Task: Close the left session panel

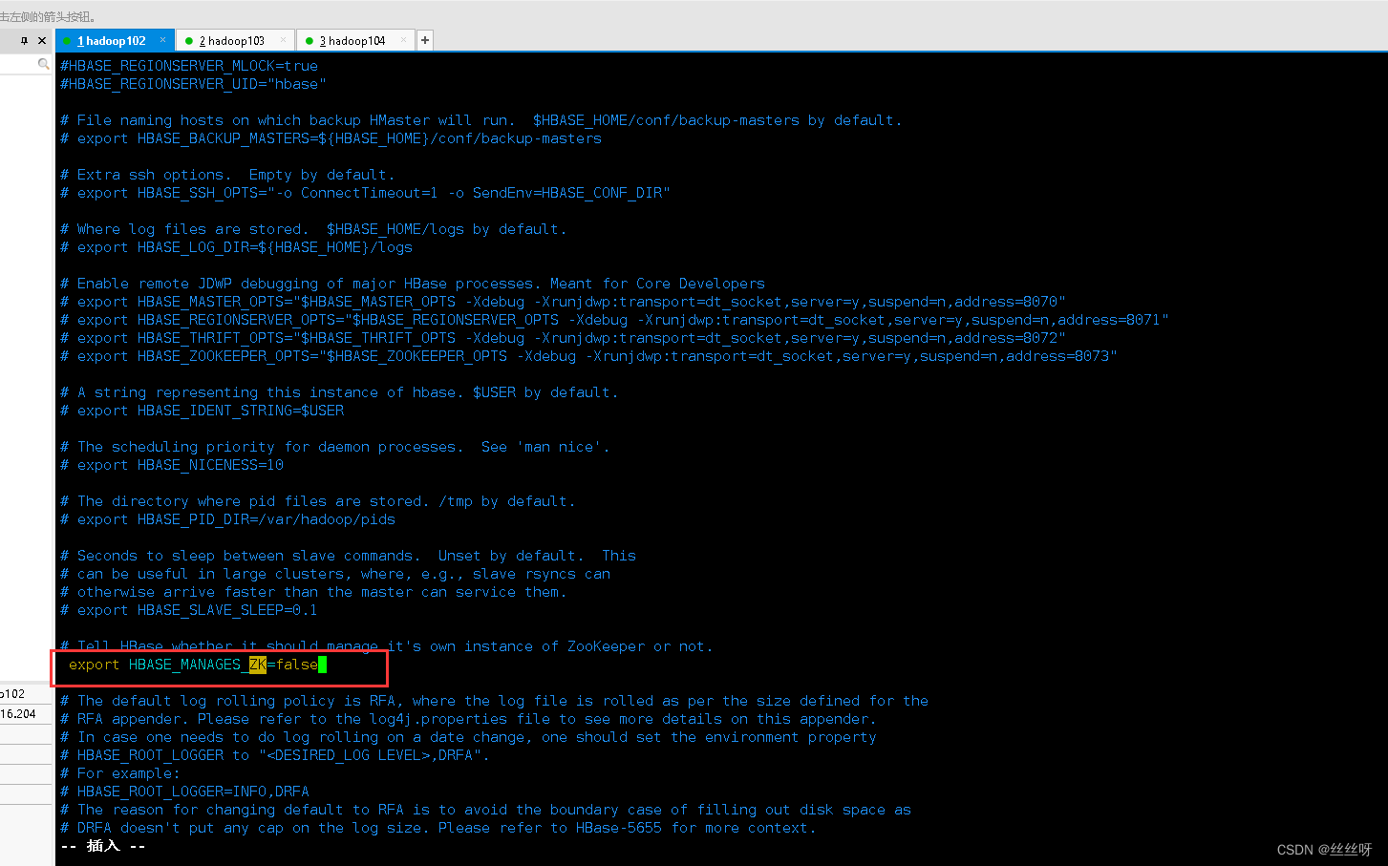Action: pyautogui.click(x=42, y=41)
